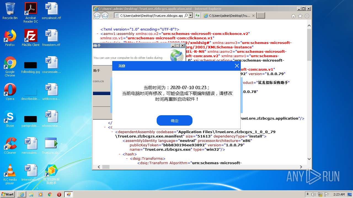
Task: Open the address bar autocomplete dropdown
Action: pyautogui.click(x=191, y=16)
